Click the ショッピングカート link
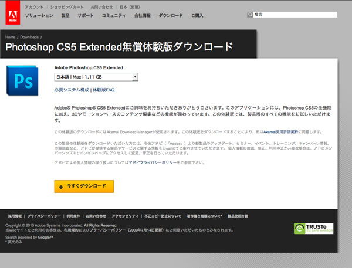 click(67, 7)
